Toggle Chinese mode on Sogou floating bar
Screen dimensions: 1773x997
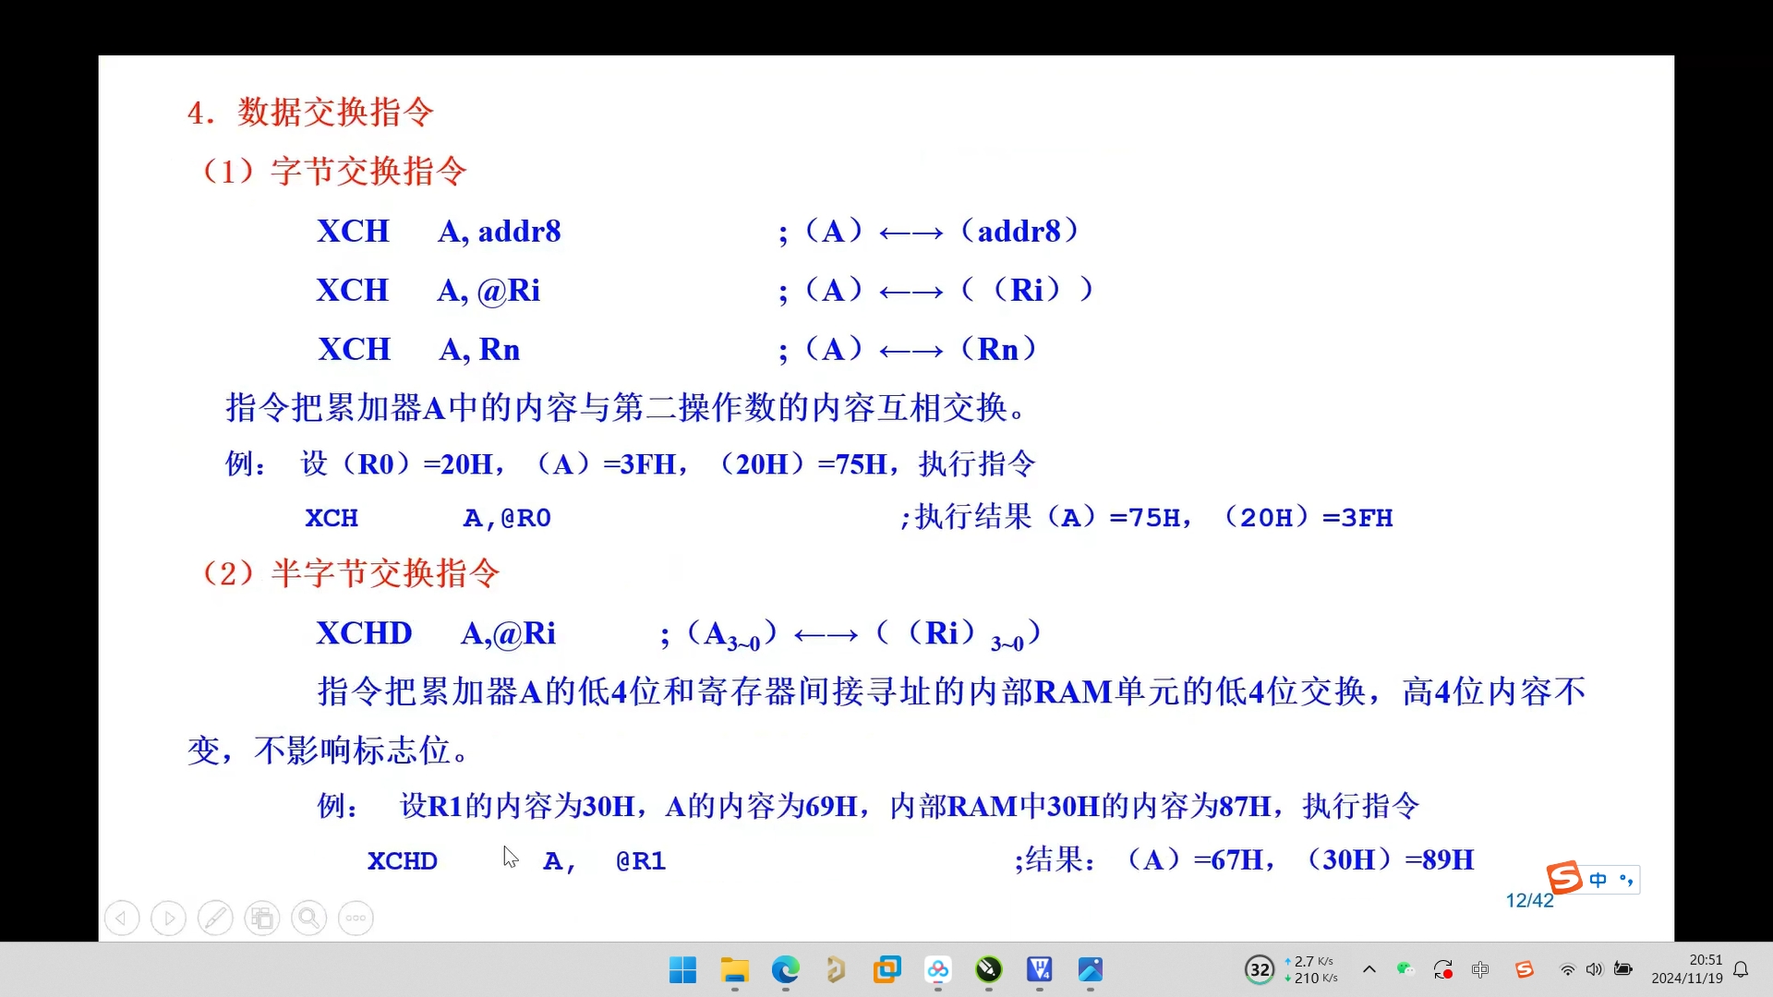tap(1598, 880)
